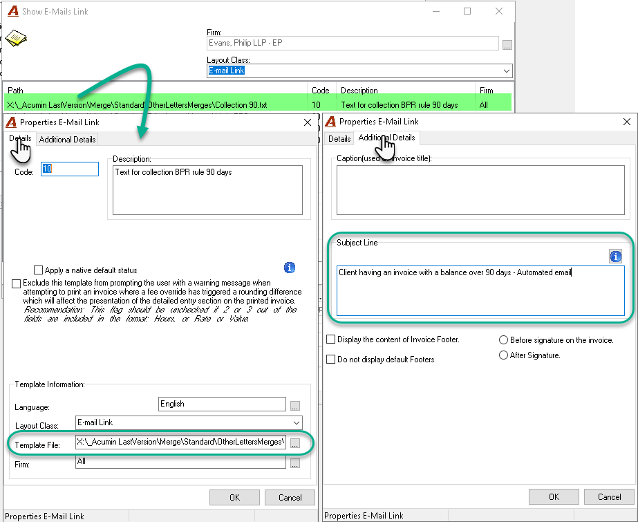The width and height of the screenshot is (638, 522).
Task: Choose the After Signature radio option
Action: click(x=503, y=355)
